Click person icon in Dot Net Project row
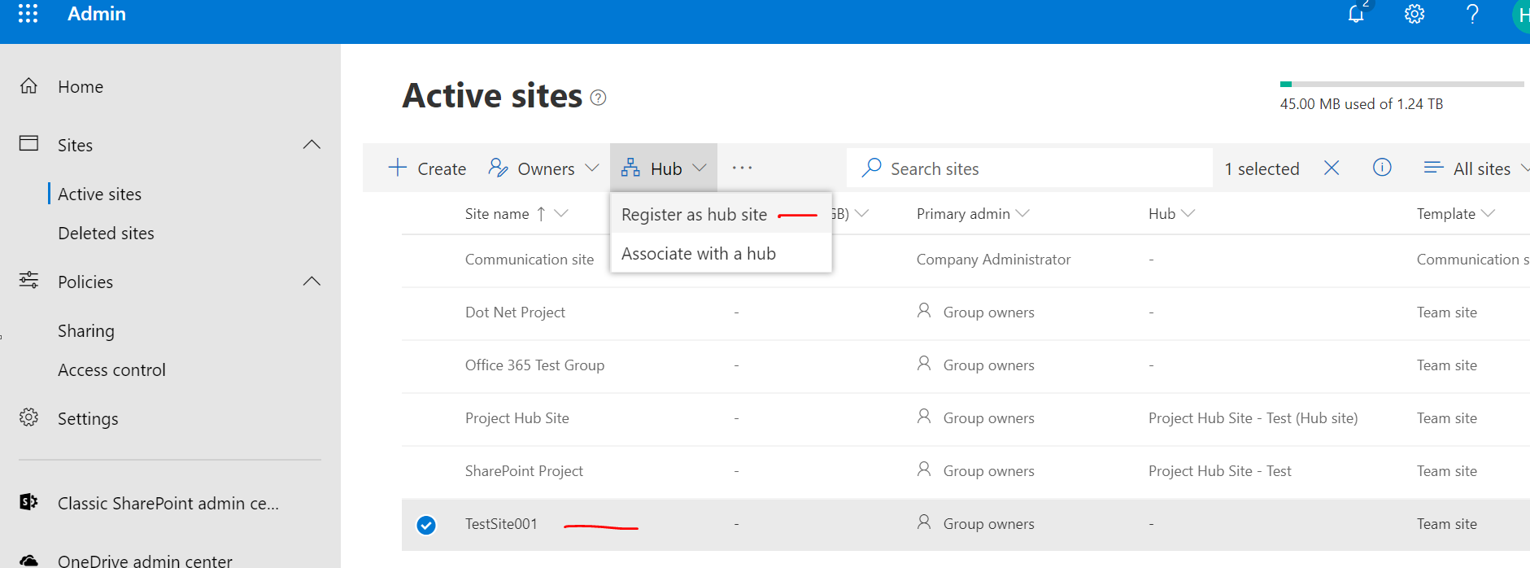 point(924,310)
